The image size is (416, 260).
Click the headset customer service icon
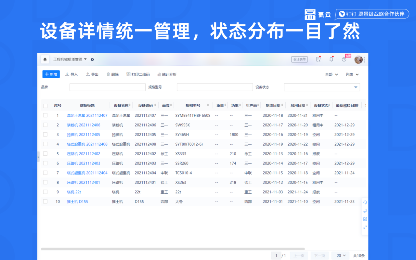(365, 202)
